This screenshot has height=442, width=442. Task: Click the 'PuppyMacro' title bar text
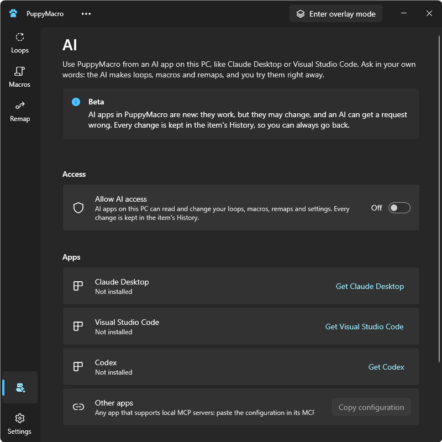(45, 14)
